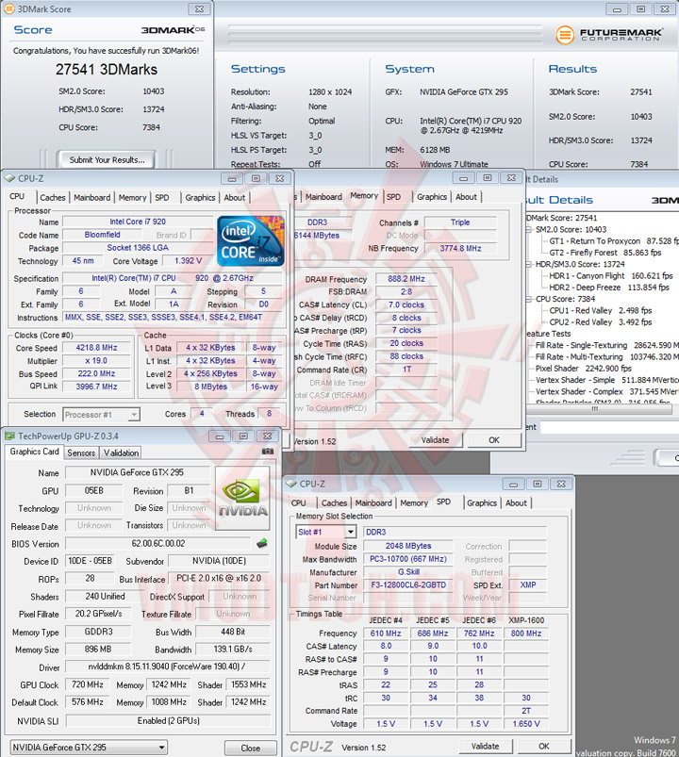Open Graphics tab in CPU-Z CPU window
679x757 pixels.
pos(200,197)
